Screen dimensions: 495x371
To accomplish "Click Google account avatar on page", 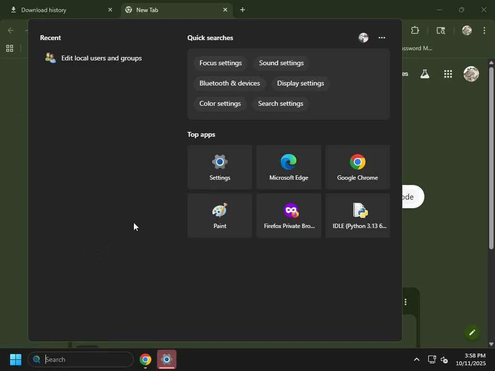I will coord(471,74).
